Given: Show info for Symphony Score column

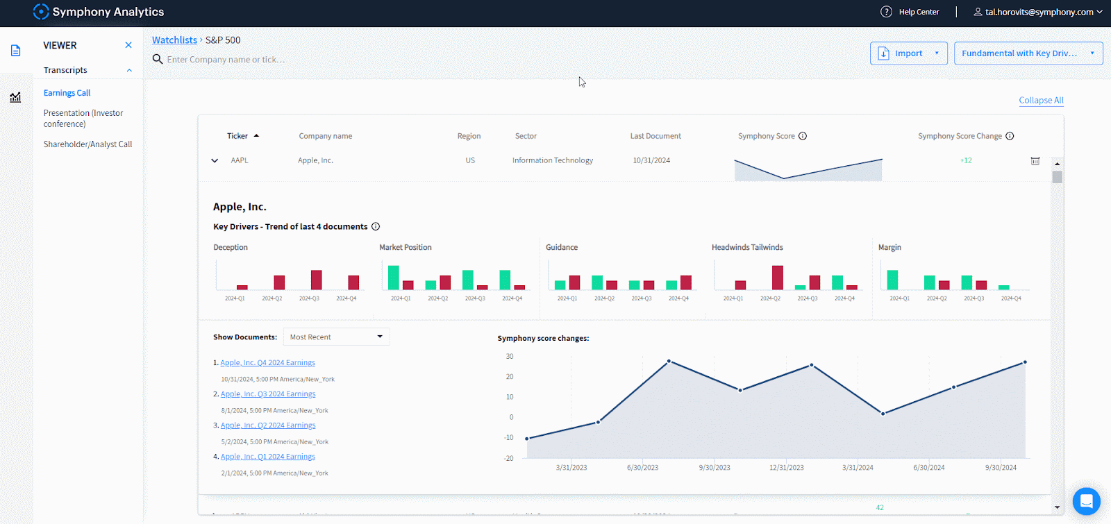Looking at the screenshot, I should [x=803, y=136].
